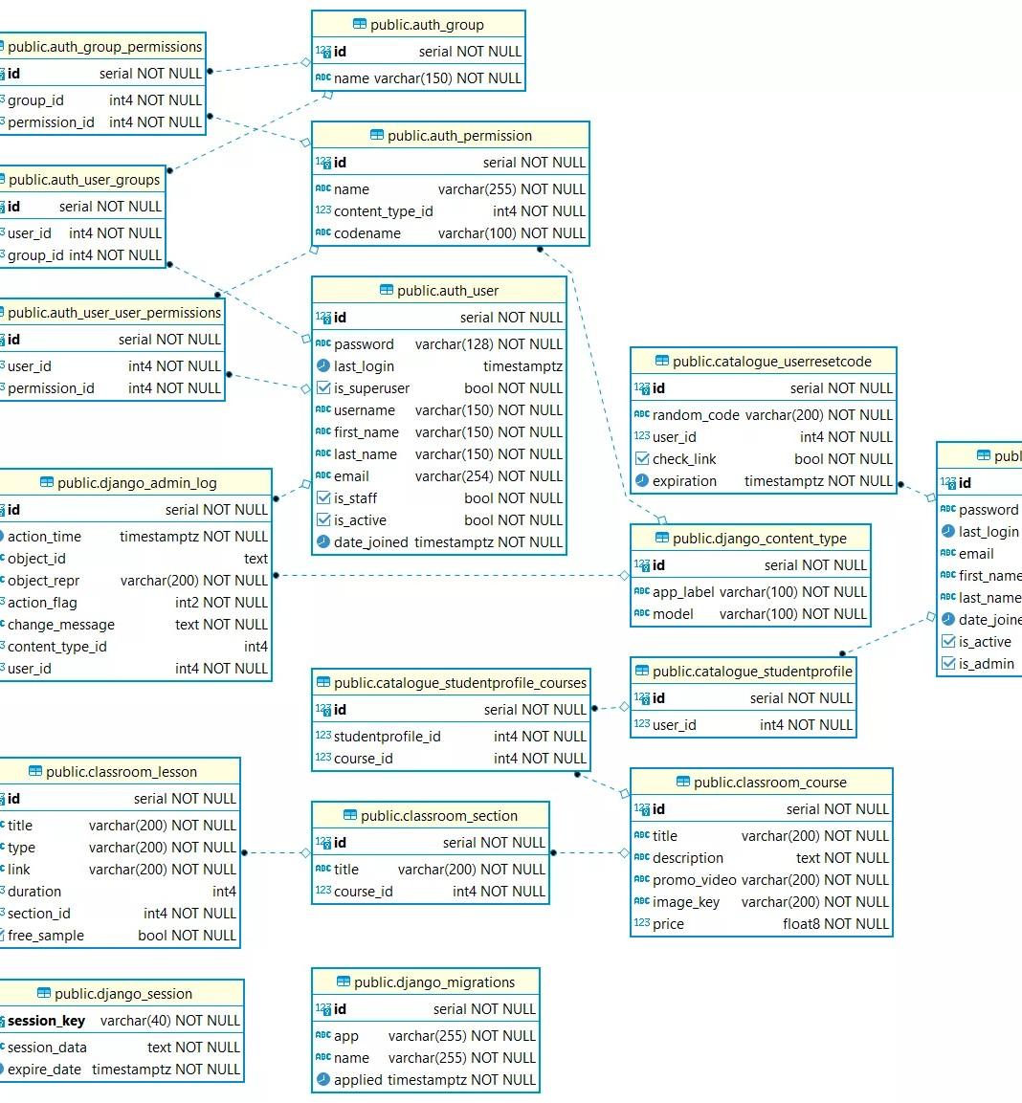
Task: Click the checkbox icon next to free_sample in classroom_lesson
Action: [x=5, y=936]
